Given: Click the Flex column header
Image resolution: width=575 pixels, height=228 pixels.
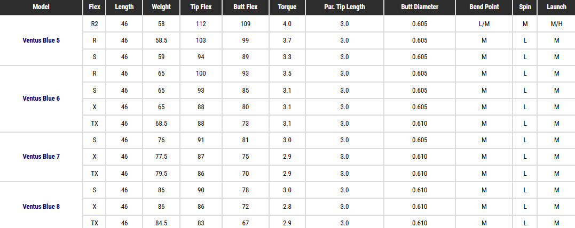Looking at the screenshot, I should point(94,7).
